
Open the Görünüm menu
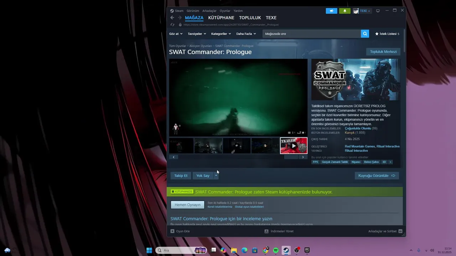[193, 11]
